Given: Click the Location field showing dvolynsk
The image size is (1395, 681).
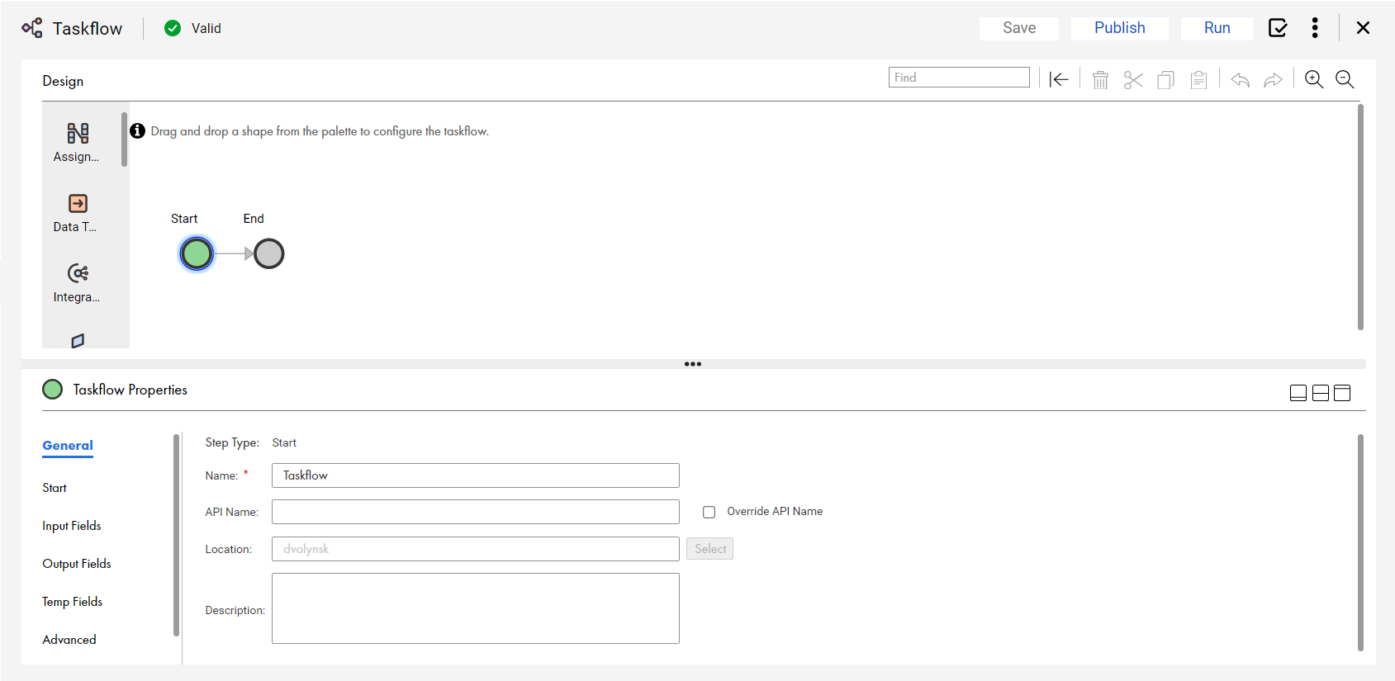Looking at the screenshot, I should point(476,549).
